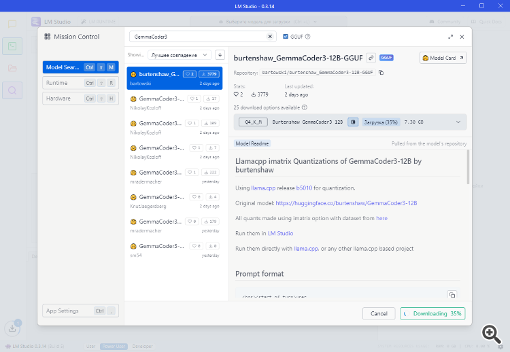Open the model loader dropdown at top

[x=269, y=22]
